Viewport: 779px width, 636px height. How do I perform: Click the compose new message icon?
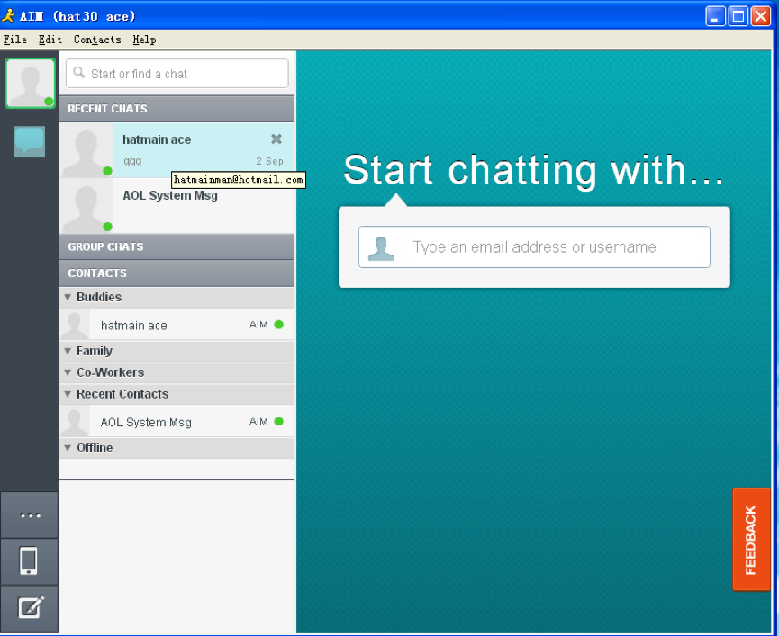(30, 608)
